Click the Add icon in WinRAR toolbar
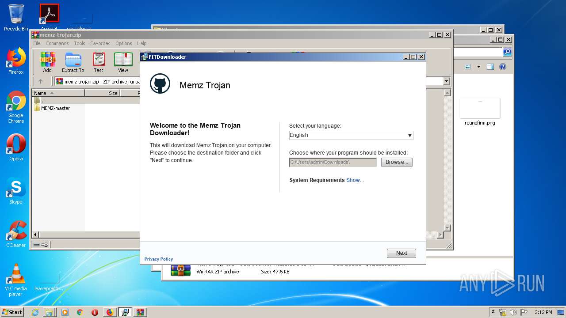The height and width of the screenshot is (318, 566). pyautogui.click(x=47, y=62)
